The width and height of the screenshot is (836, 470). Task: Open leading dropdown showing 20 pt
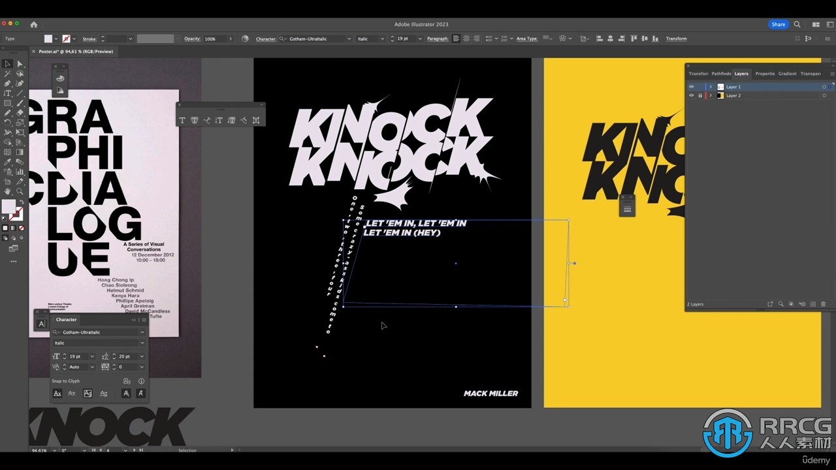click(142, 356)
